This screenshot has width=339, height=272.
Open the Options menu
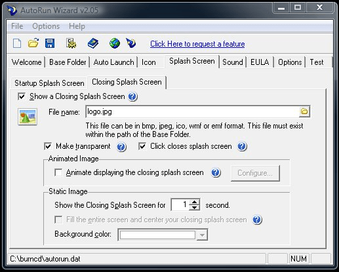click(46, 26)
